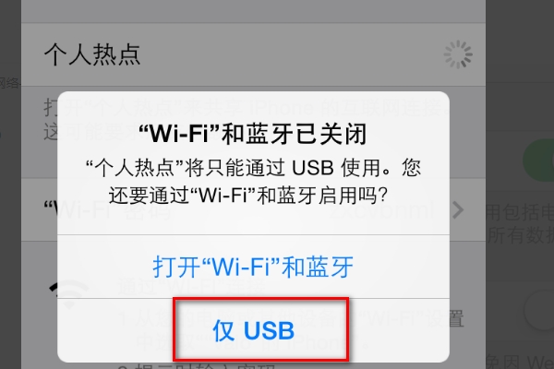Viewport: 554px width, 369px height.
Task: Open the chevron on Wi-Fi password row
Action: [x=458, y=210]
